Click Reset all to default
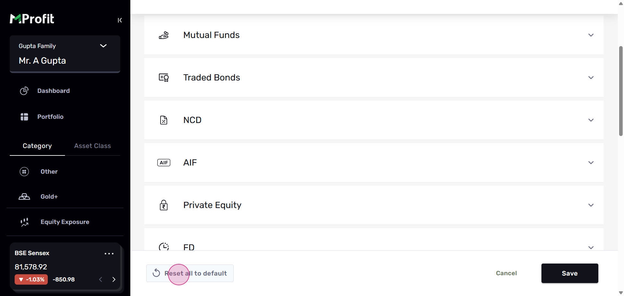Viewport: 624px width, 296px height. pyautogui.click(x=190, y=273)
